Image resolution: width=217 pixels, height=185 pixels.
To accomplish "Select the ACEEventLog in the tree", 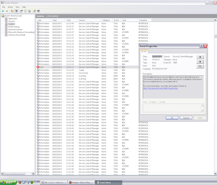I will tap(14, 27).
